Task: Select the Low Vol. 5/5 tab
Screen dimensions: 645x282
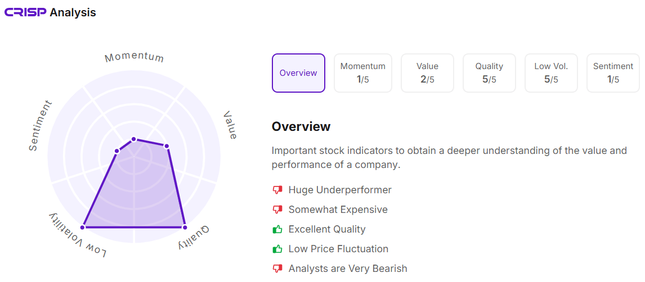Action: 551,73
